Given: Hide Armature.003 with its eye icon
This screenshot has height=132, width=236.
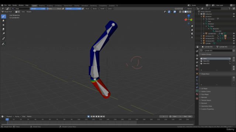Looking at the screenshot, I should (x=234, y=41).
